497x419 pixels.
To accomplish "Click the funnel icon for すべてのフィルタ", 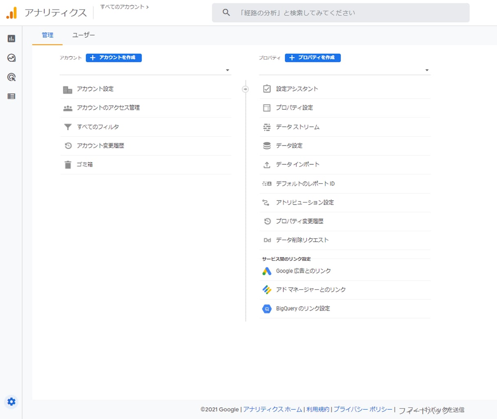I will coord(68,127).
